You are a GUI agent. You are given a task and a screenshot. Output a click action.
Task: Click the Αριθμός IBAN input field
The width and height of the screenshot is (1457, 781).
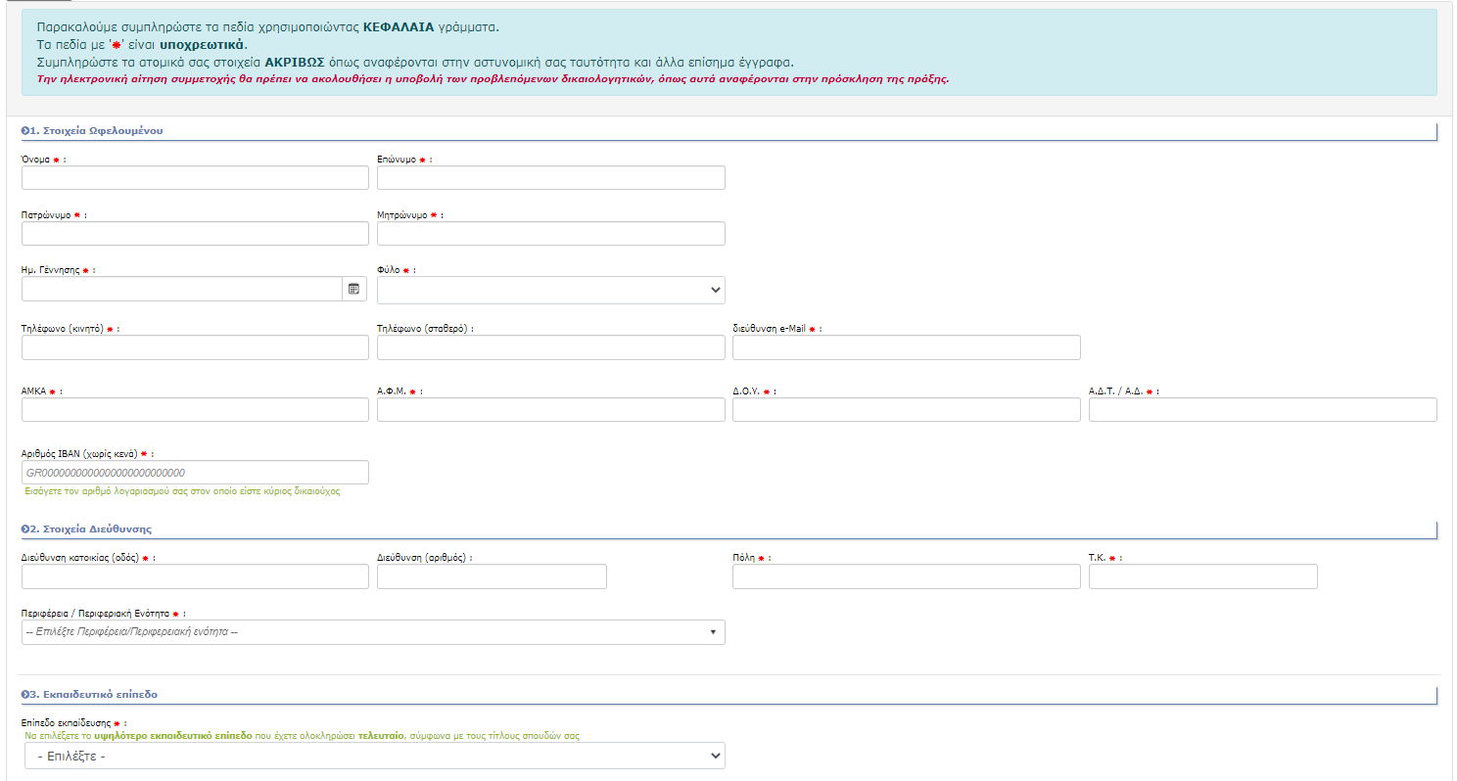(195, 473)
